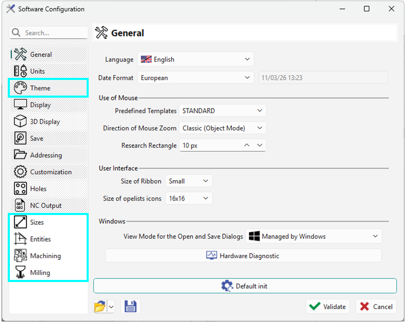The width and height of the screenshot is (405, 322).
Task: Expand the Language dropdown
Action: click(x=247, y=60)
